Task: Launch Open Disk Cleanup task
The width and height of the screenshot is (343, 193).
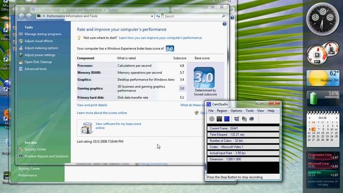Action: [38, 62]
